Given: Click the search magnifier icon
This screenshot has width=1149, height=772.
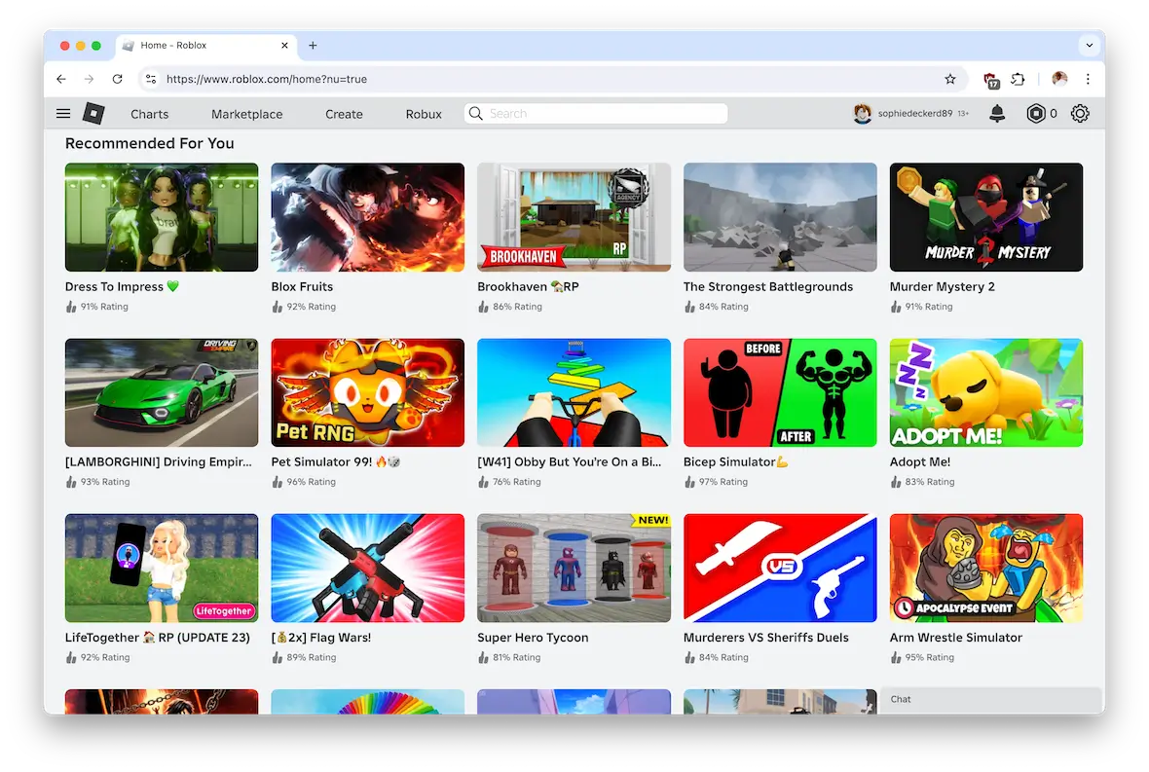Looking at the screenshot, I should (475, 114).
